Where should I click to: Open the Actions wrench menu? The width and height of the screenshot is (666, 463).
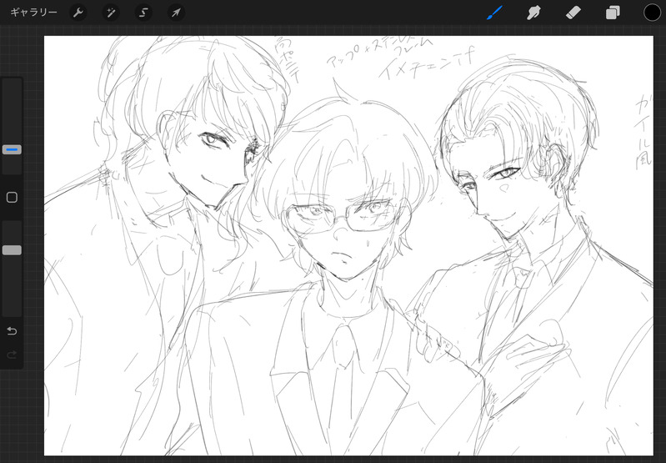click(x=78, y=13)
